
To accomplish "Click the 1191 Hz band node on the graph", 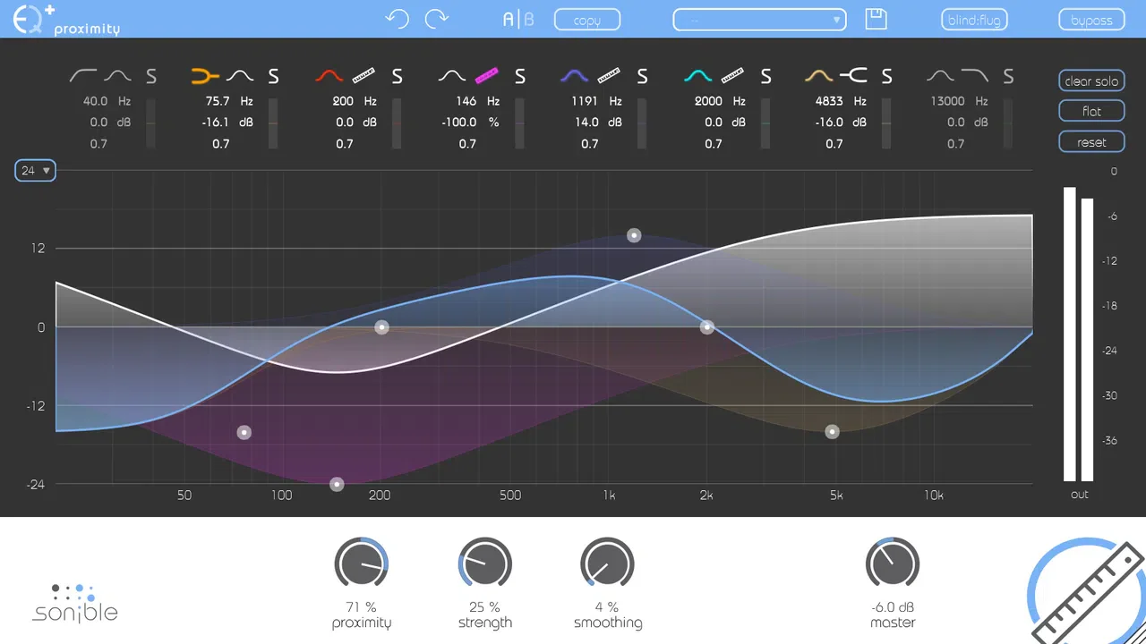I will (634, 236).
